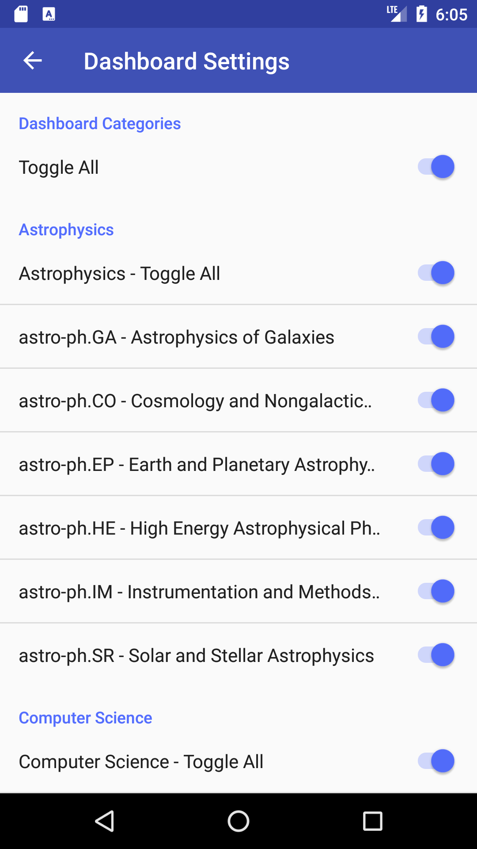Tap the clock showing 6:05
Screen dimensions: 477x849
(x=451, y=15)
